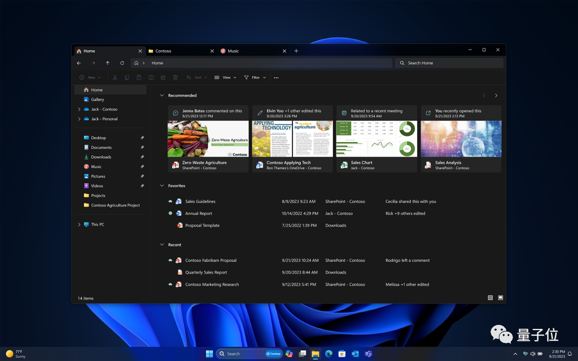Open Microsoft Edge from taskbar
This screenshot has height=361, width=578.
click(x=329, y=354)
